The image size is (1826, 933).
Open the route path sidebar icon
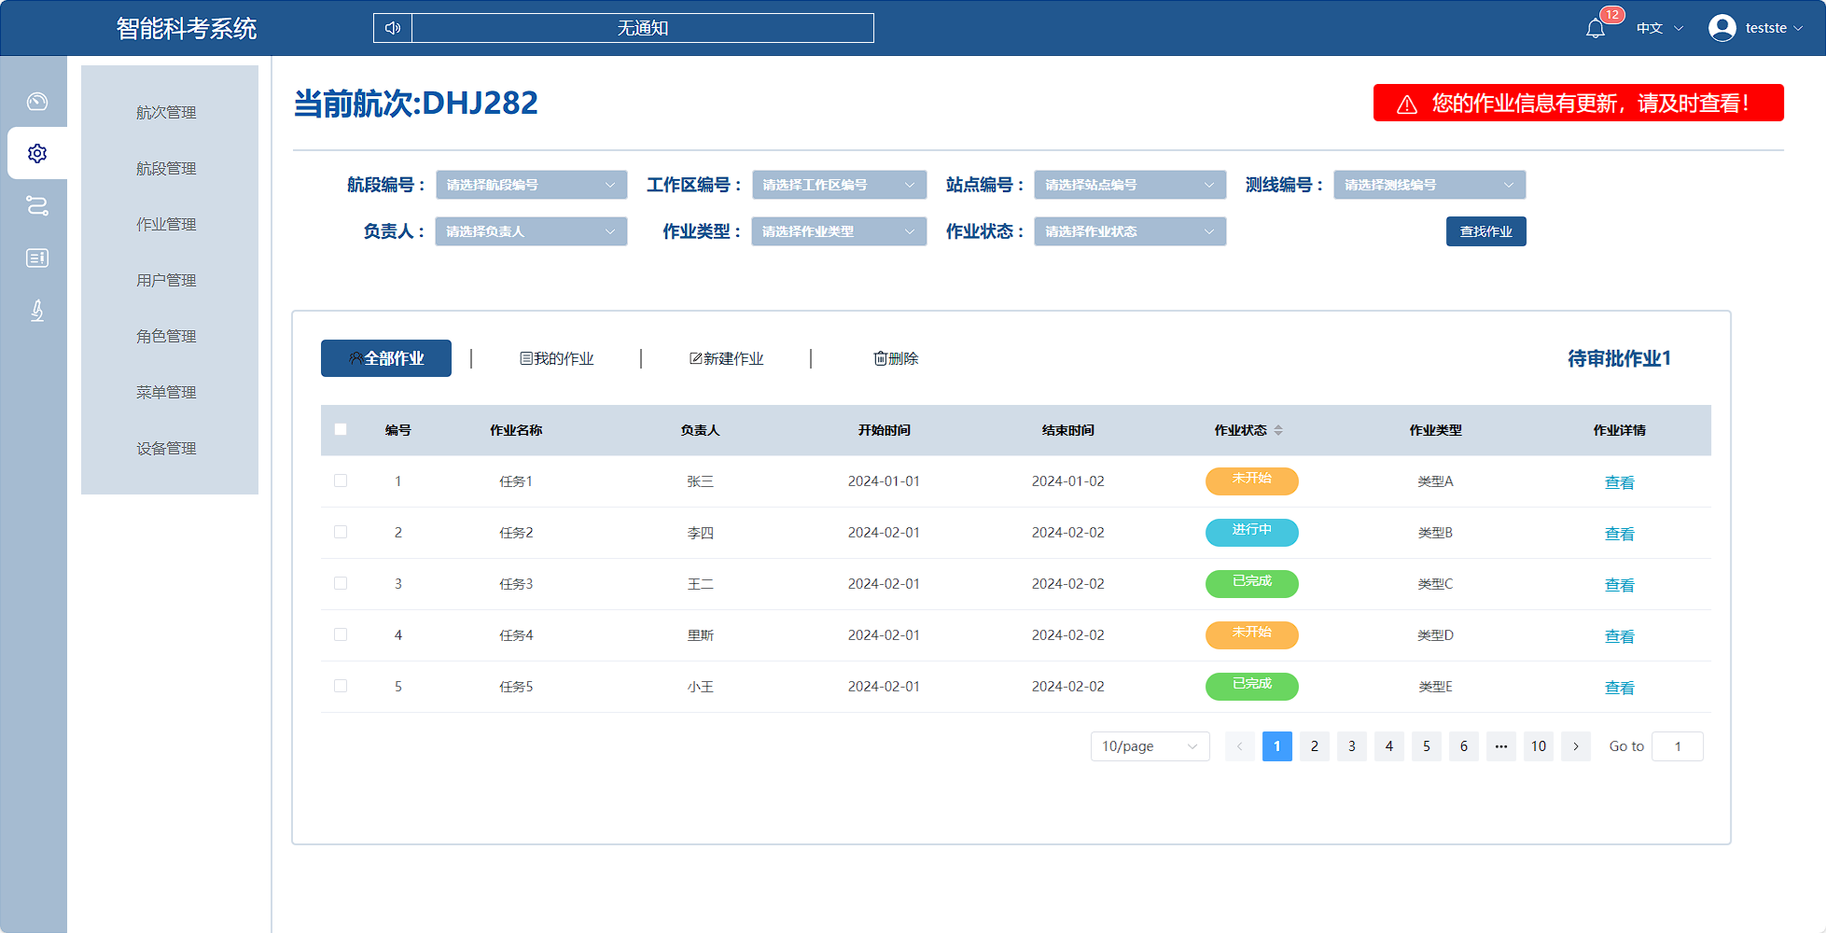(37, 205)
